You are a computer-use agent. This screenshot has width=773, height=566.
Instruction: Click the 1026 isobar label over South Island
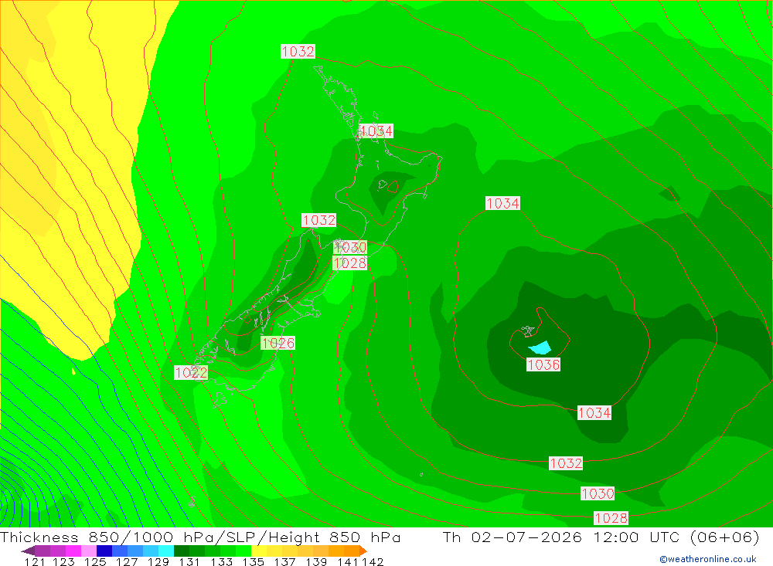coord(278,343)
